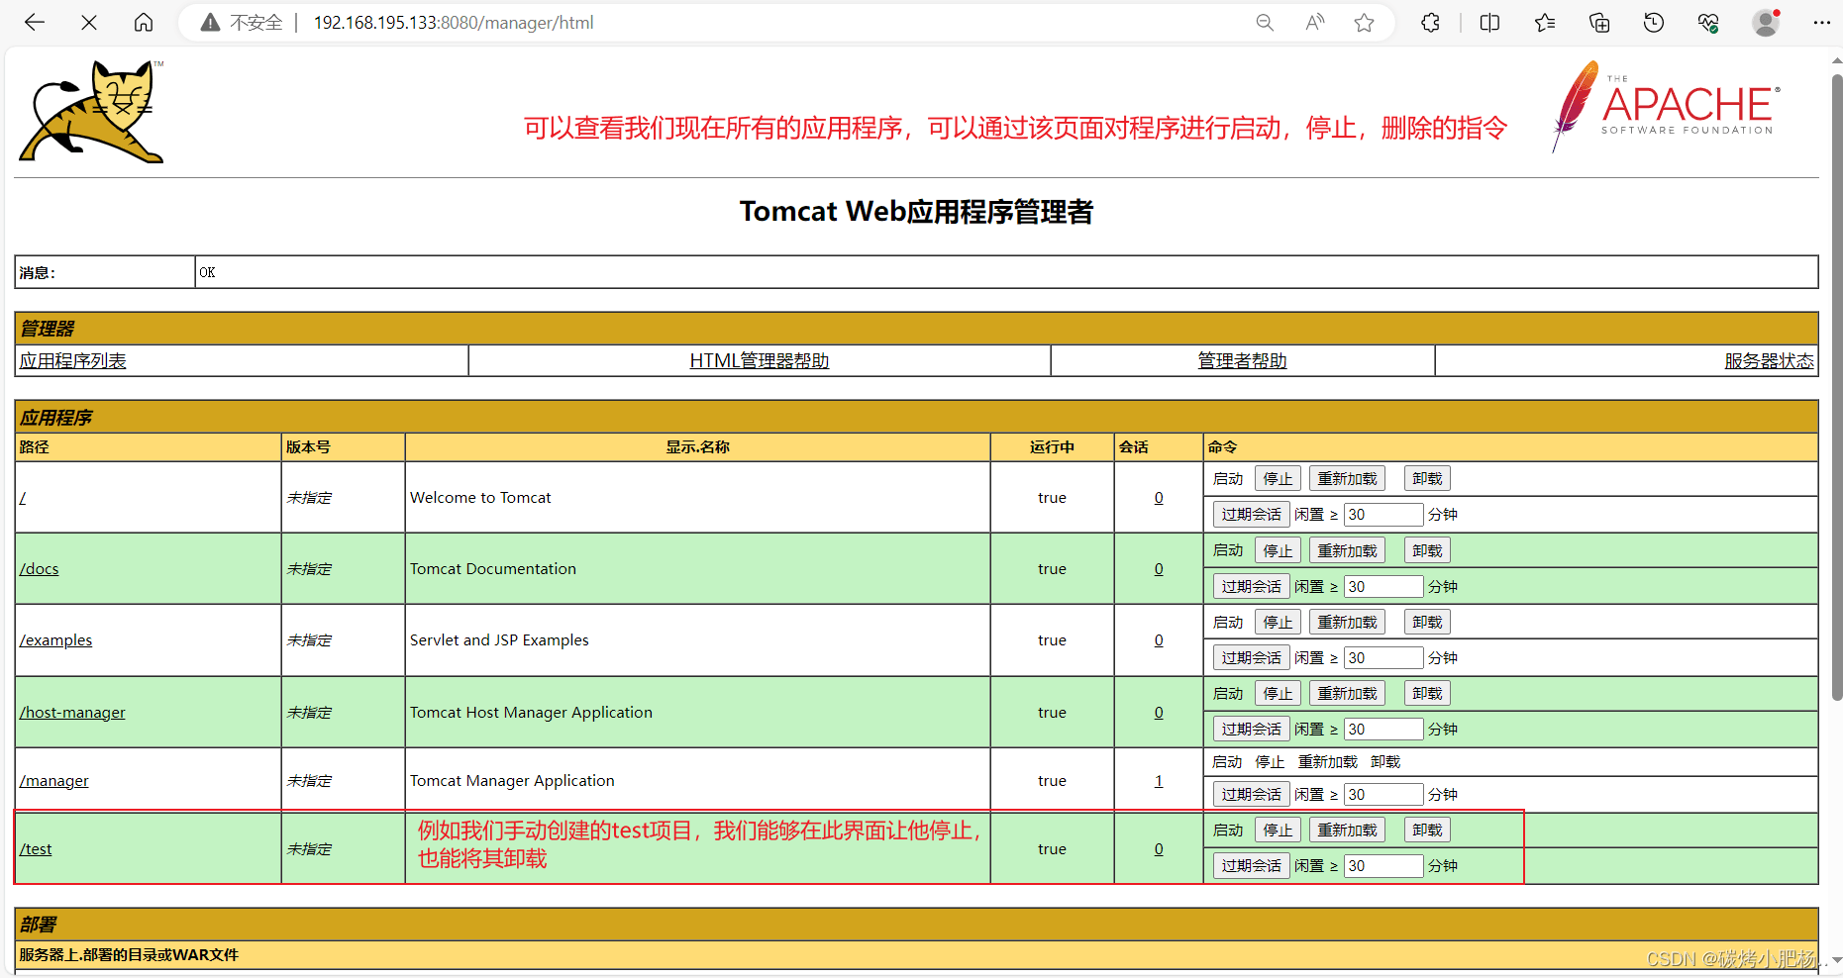Image resolution: width=1843 pixels, height=978 pixels.
Task: View sessions count for /host-manager
Action: (x=1159, y=713)
